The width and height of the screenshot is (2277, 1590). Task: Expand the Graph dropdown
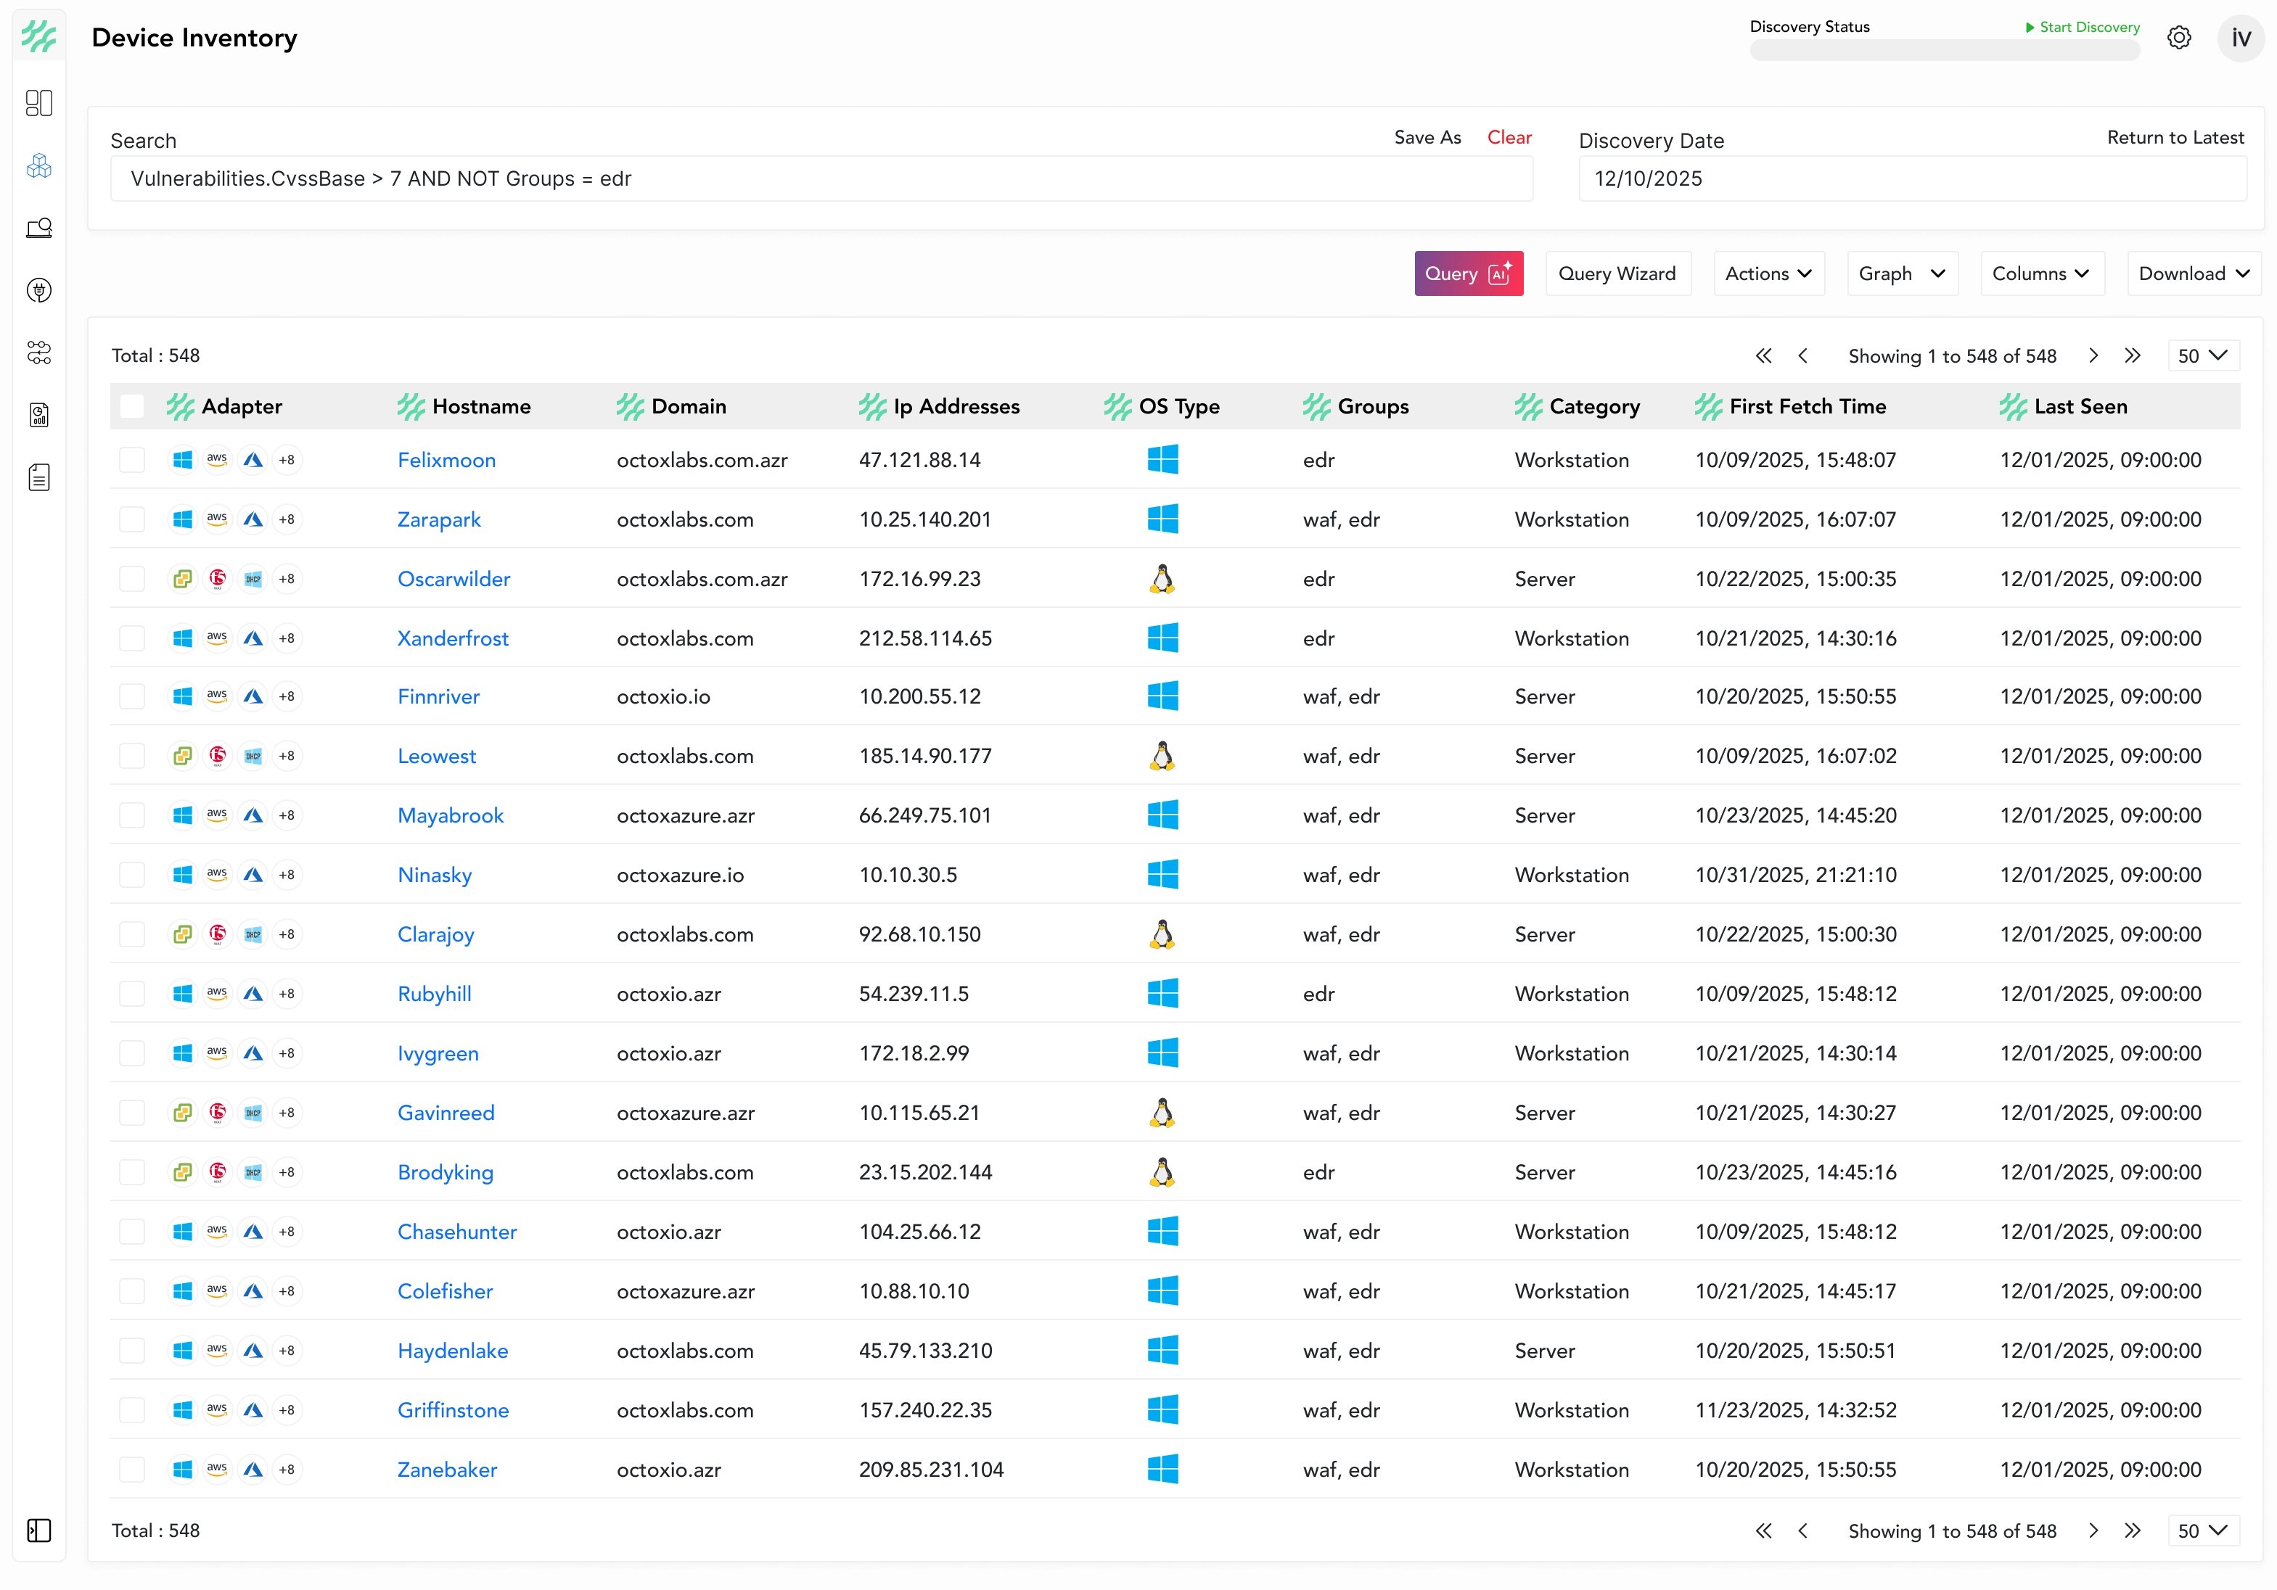1902,273
